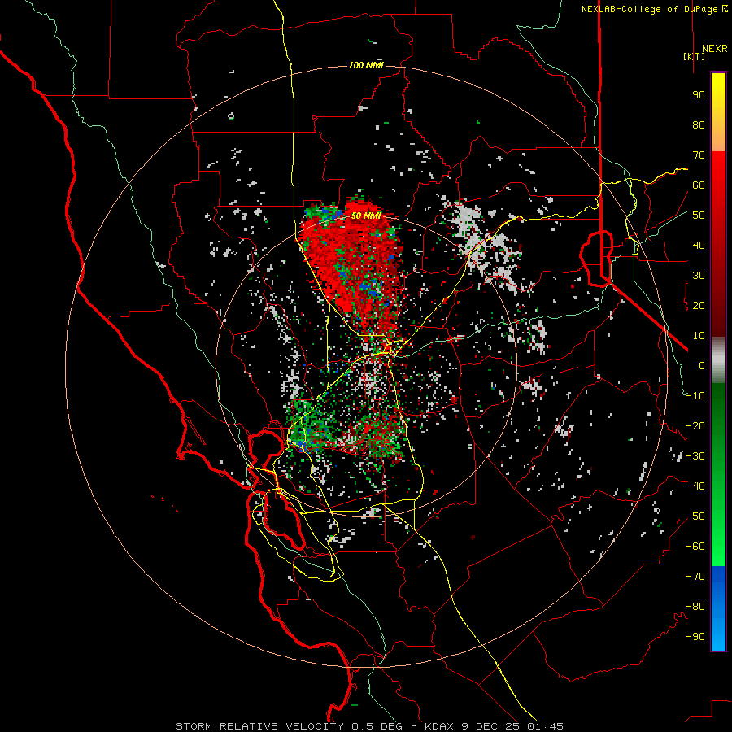Click the 30 knot legend value
This screenshot has height=732, width=732.
pyautogui.click(x=699, y=276)
